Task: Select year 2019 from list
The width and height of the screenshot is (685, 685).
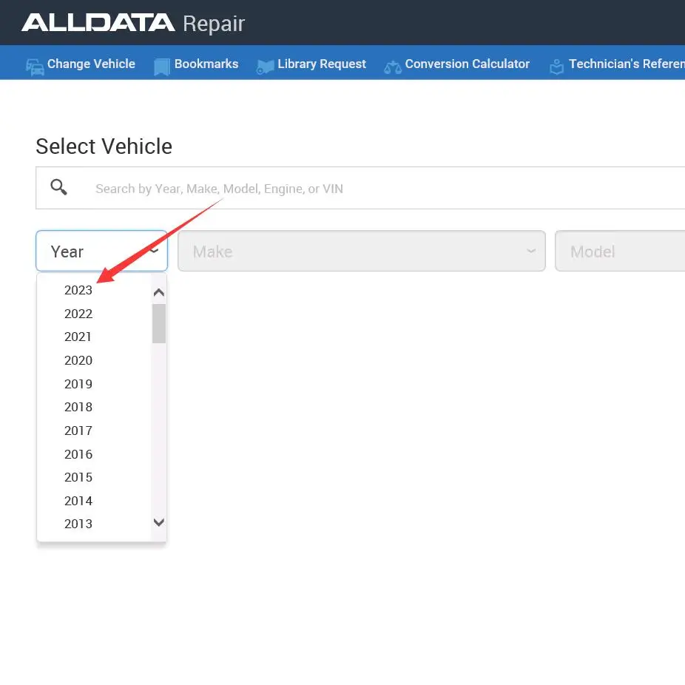Action: pyautogui.click(x=78, y=384)
